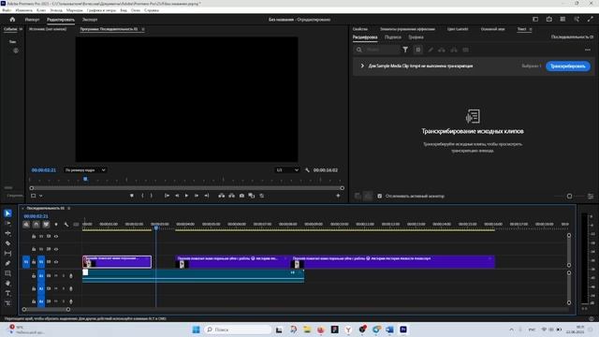Select the Selection arrow tool
This screenshot has height=337, width=599.
(7, 213)
